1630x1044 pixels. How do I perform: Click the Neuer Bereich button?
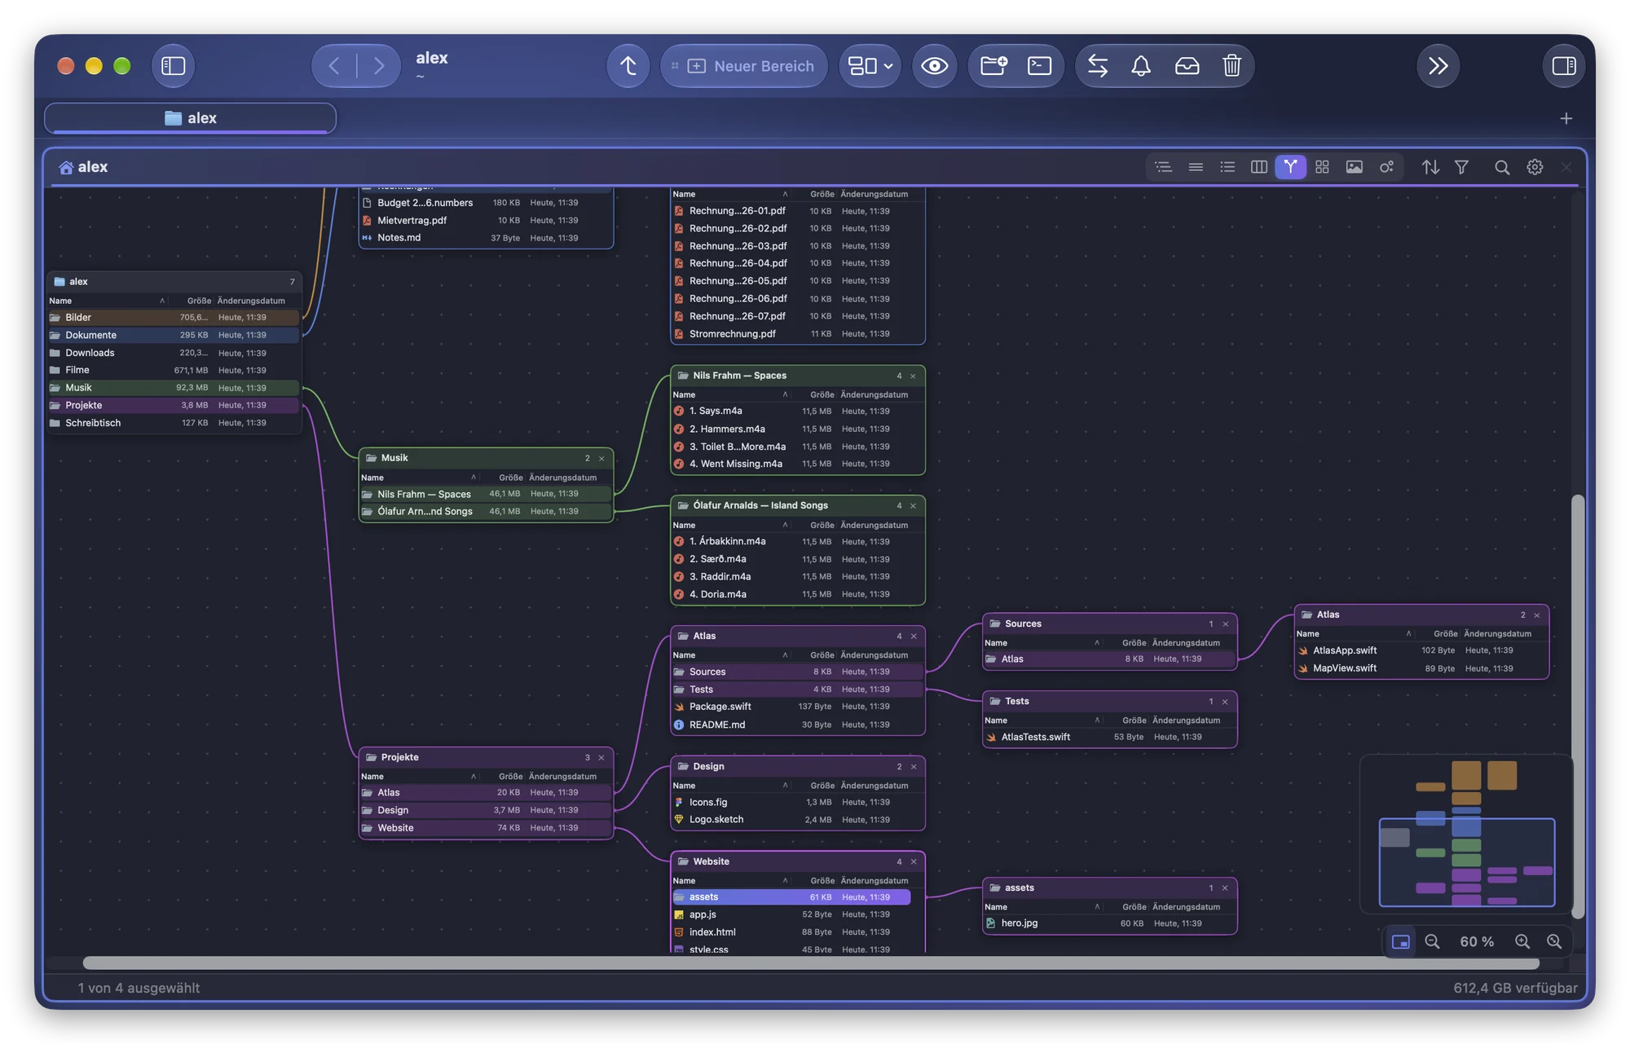click(x=743, y=66)
